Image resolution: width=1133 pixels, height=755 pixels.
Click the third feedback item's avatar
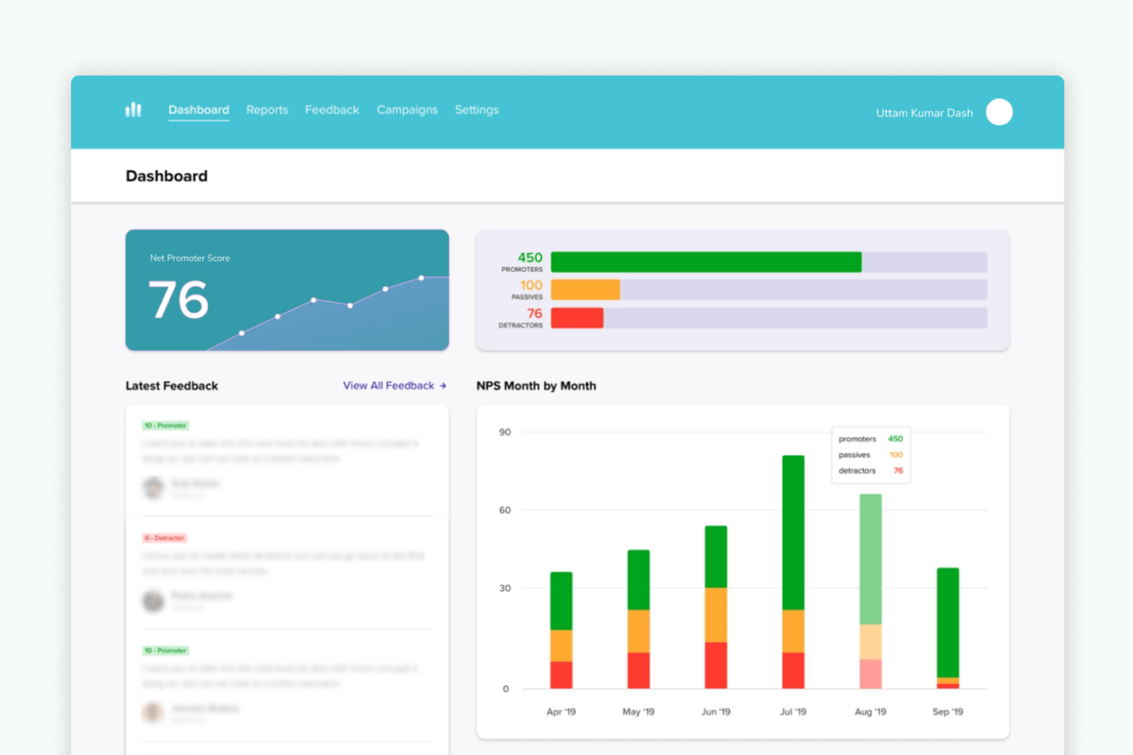[x=153, y=713]
